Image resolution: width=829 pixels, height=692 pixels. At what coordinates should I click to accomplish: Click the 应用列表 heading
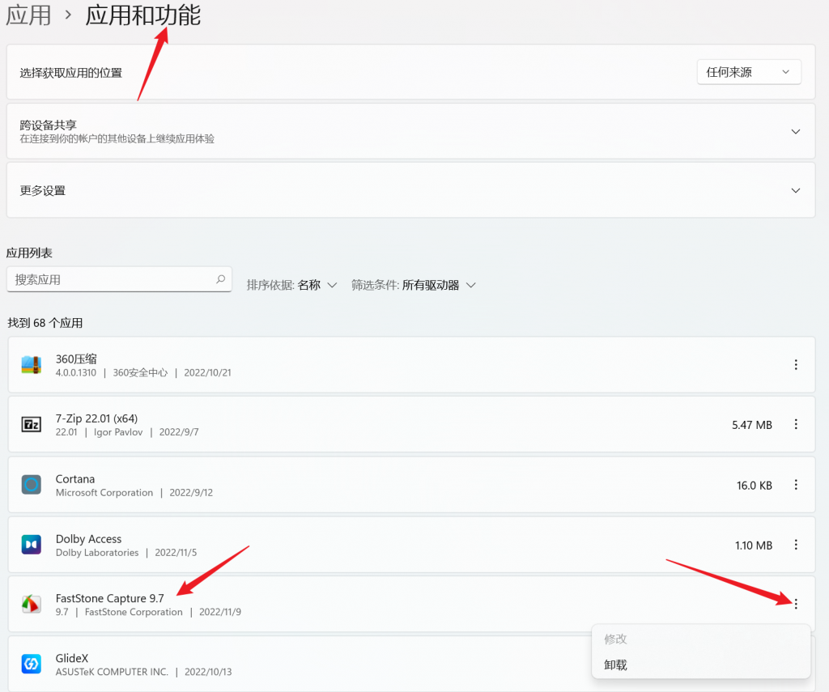pyautogui.click(x=29, y=253)
